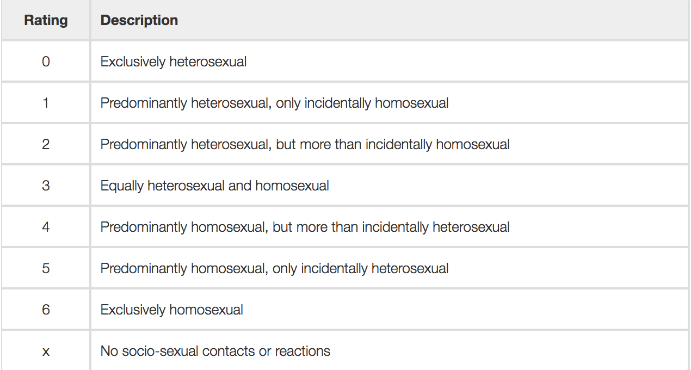
Task: Select the Exclusively heterosexual description cell
Action: coord(390,61)
